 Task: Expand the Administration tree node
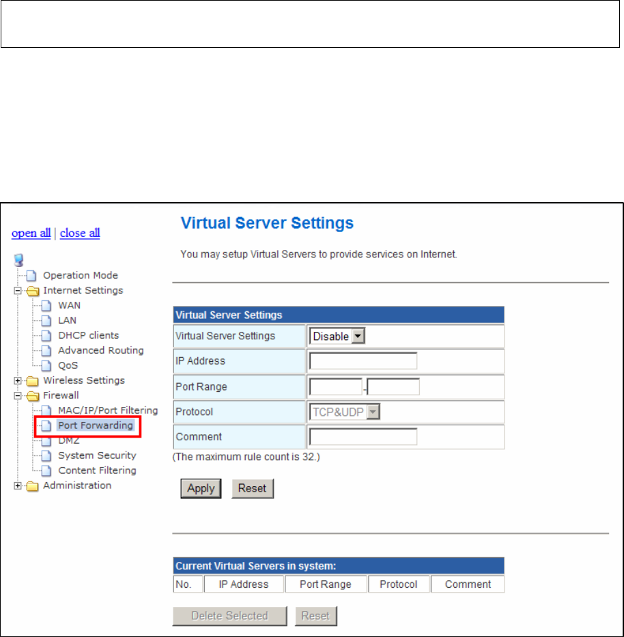pyautogui.click(x=18, y=486)
